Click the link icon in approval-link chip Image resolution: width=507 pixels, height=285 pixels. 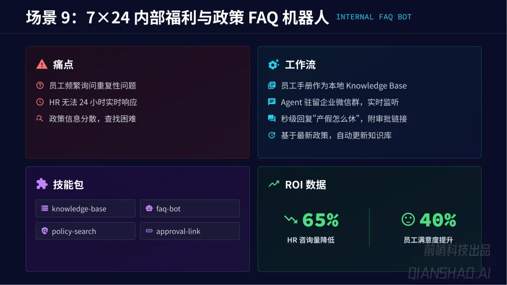[149, 231]
